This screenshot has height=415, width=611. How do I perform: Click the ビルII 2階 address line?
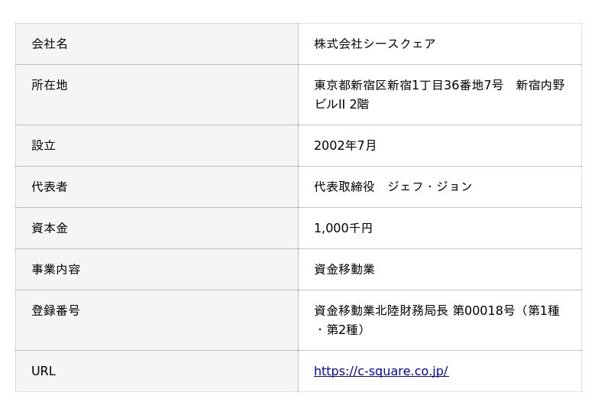pyautogui.click(x=341, y=105)
